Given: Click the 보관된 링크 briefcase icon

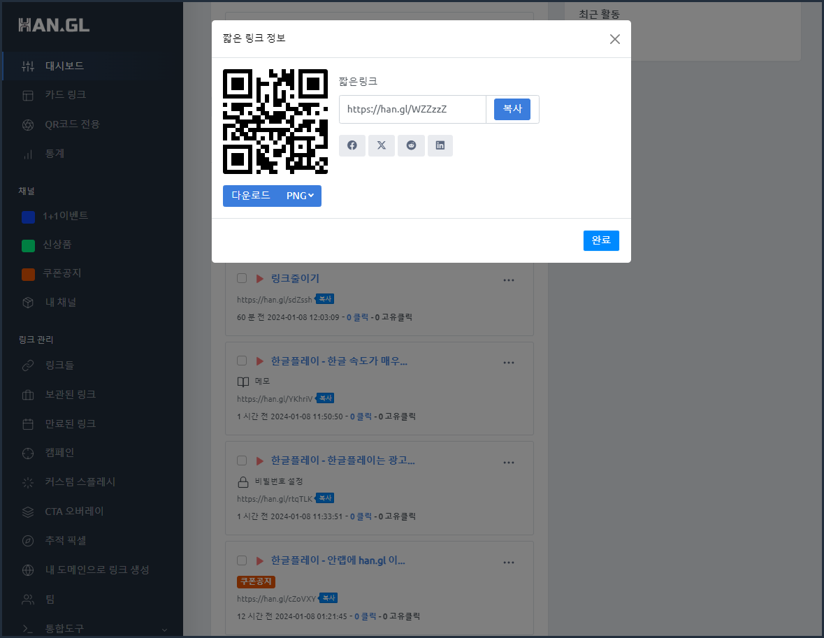Looking at the screenshot, I should [x=28, y=395].
